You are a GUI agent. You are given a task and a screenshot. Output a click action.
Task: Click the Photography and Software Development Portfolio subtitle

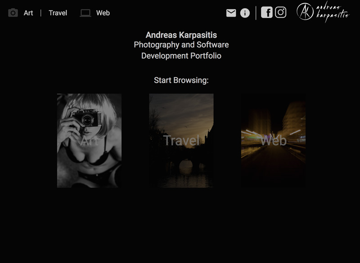pos(181,50)
